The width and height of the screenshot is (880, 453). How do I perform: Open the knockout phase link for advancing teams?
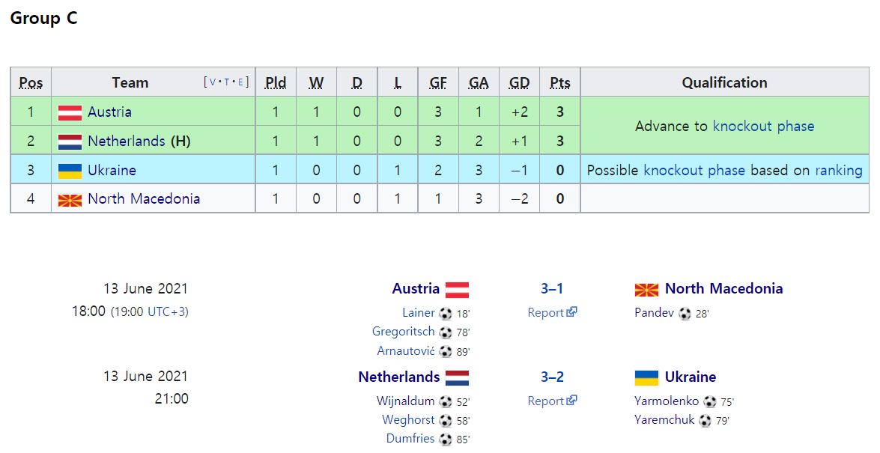(x=763, y=126)
